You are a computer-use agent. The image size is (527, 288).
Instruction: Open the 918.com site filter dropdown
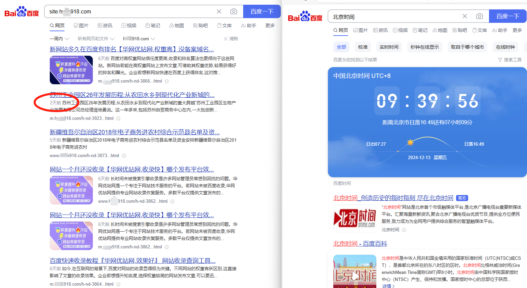[139, 39]
